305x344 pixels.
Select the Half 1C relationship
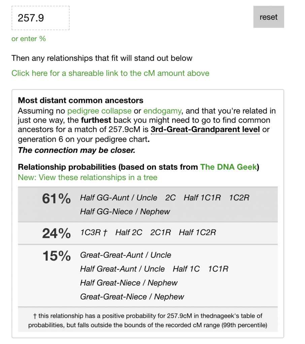[186, 269]
